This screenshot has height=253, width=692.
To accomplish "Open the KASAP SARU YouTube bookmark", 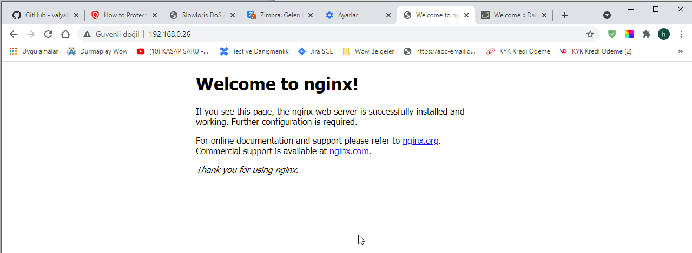I will click(173, 51).
